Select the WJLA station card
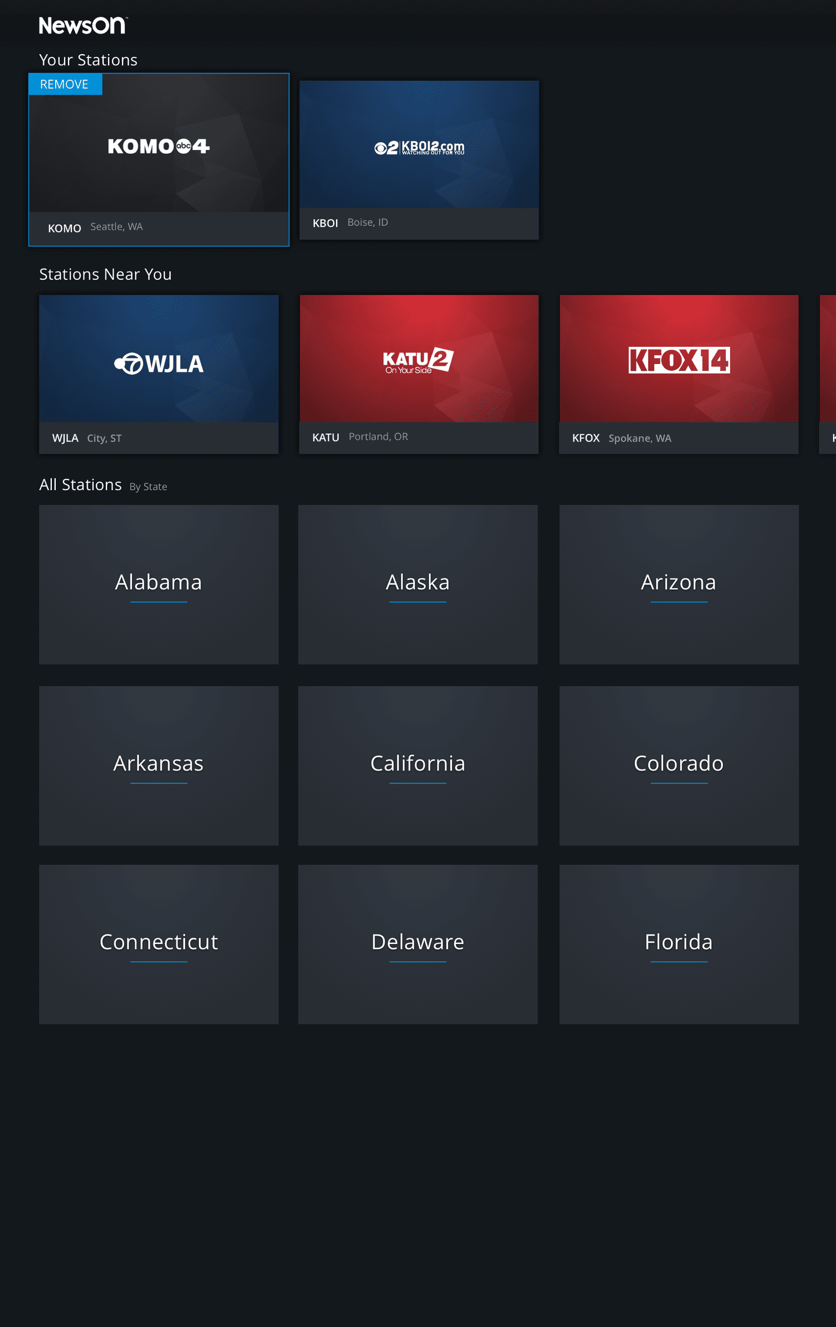 [159, 374]
